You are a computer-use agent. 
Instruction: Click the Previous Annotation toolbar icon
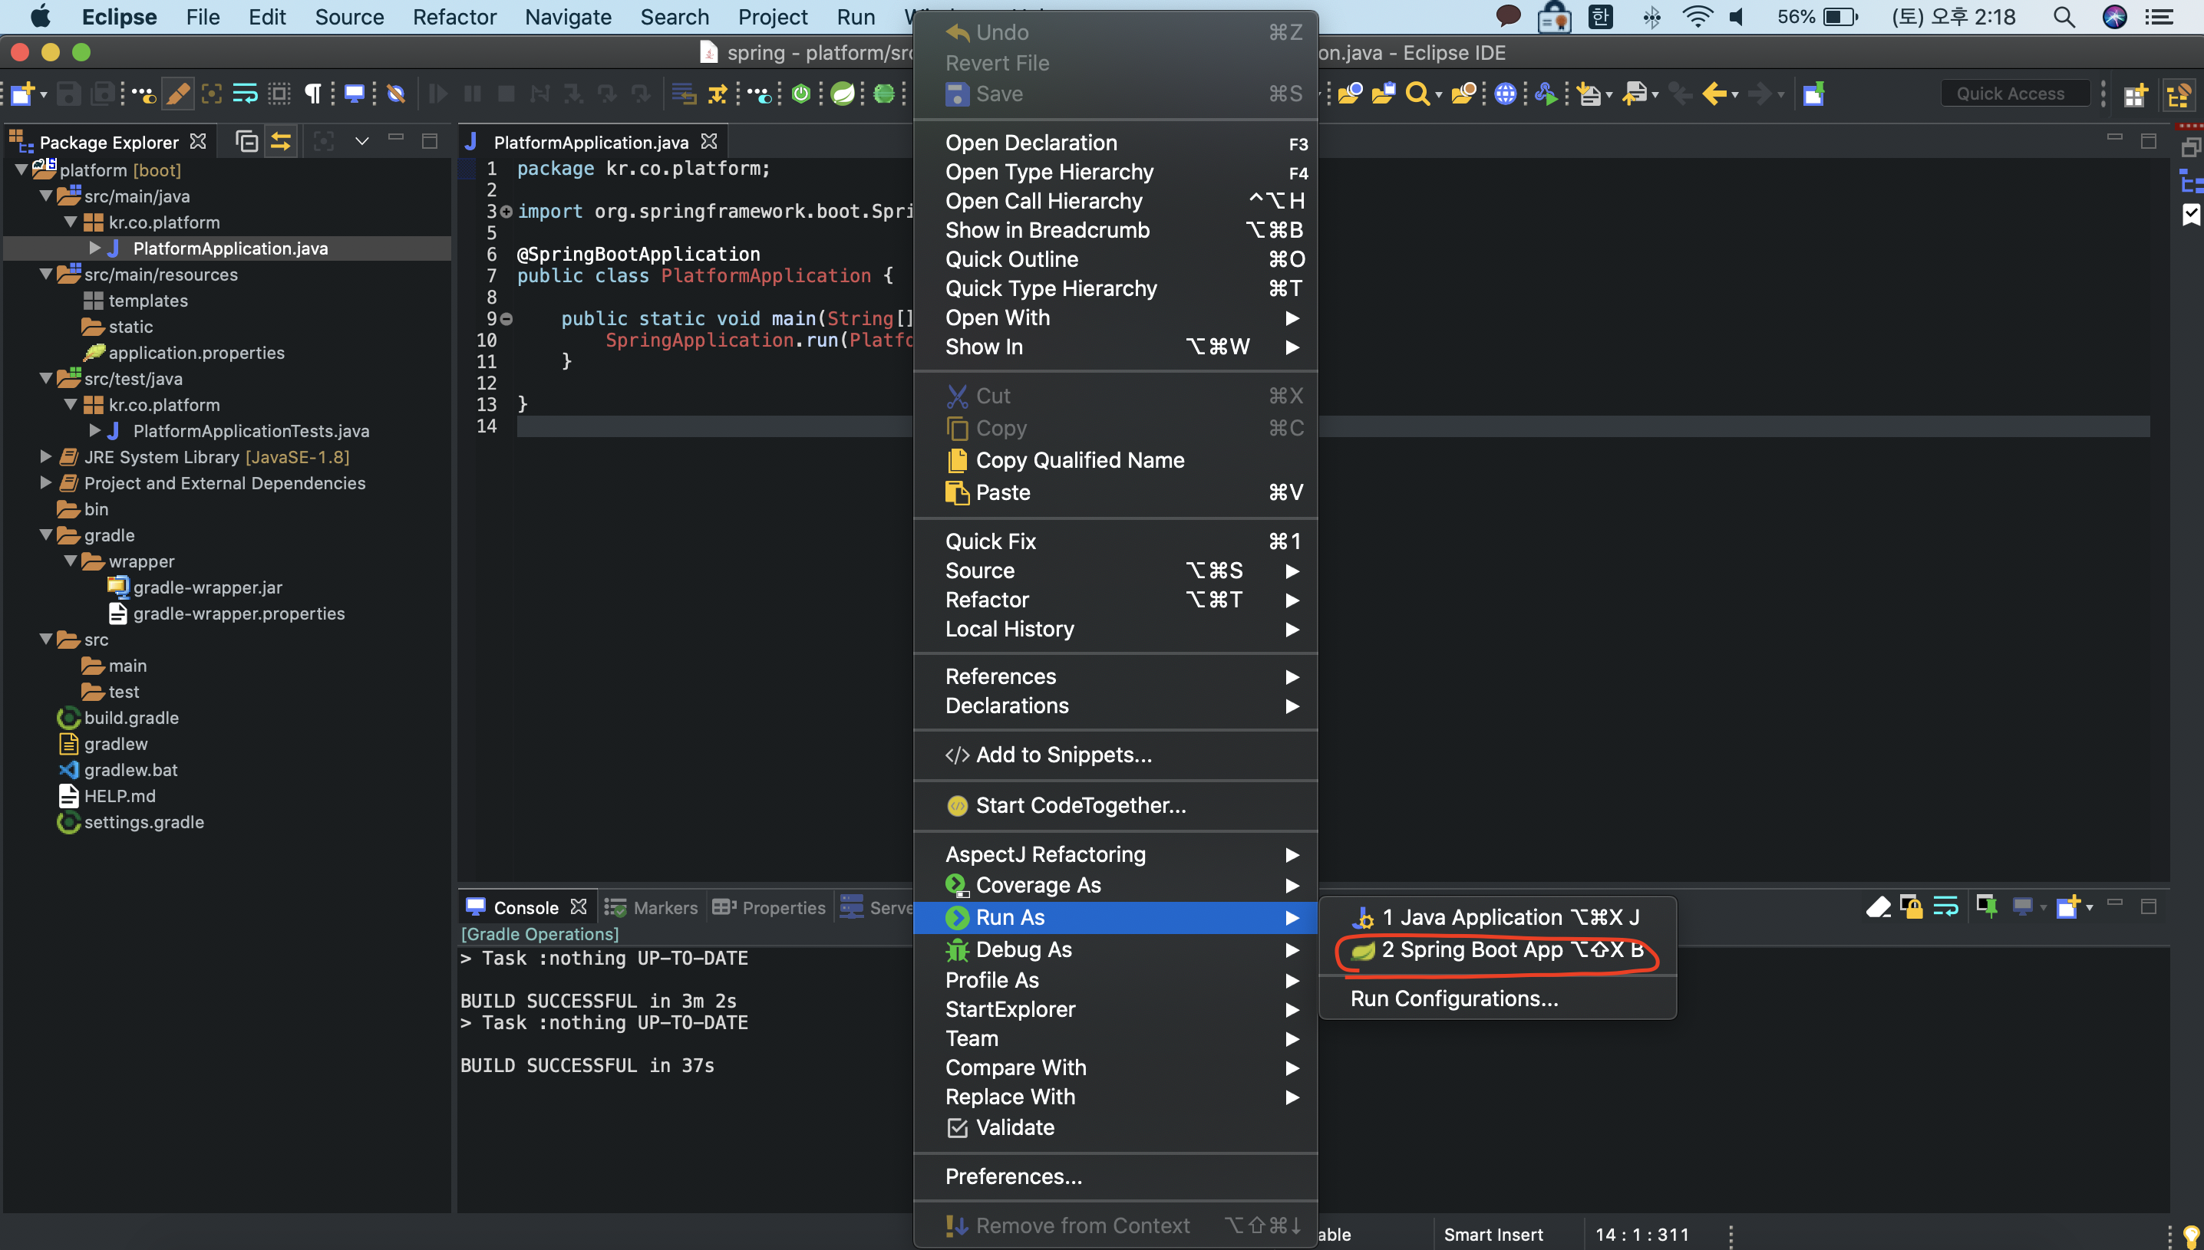[1635, 94]
